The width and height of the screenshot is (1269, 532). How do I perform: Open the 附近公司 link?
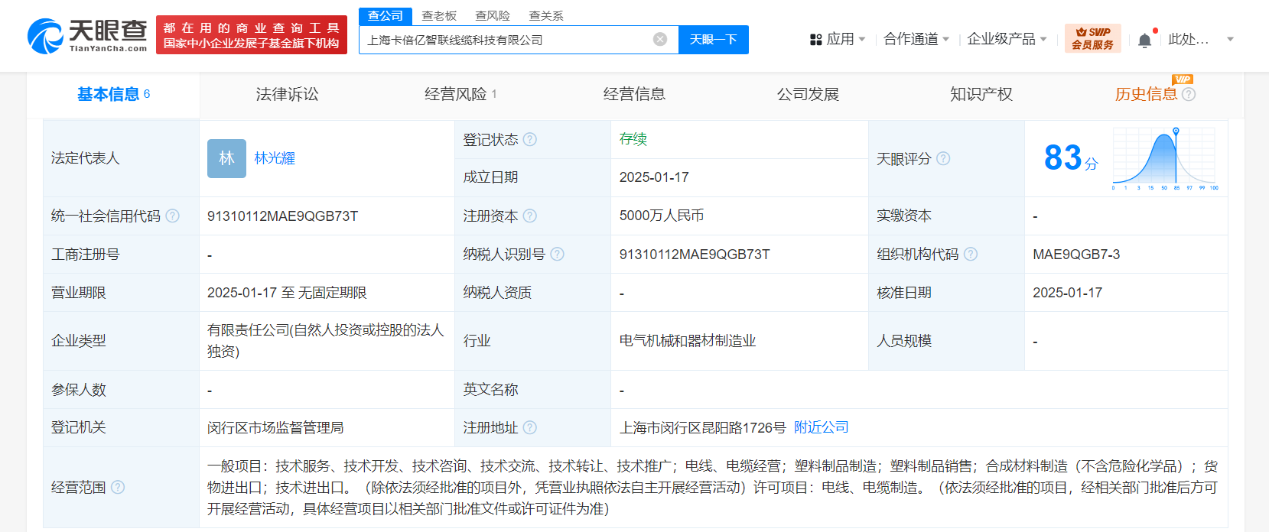[822, 427]
